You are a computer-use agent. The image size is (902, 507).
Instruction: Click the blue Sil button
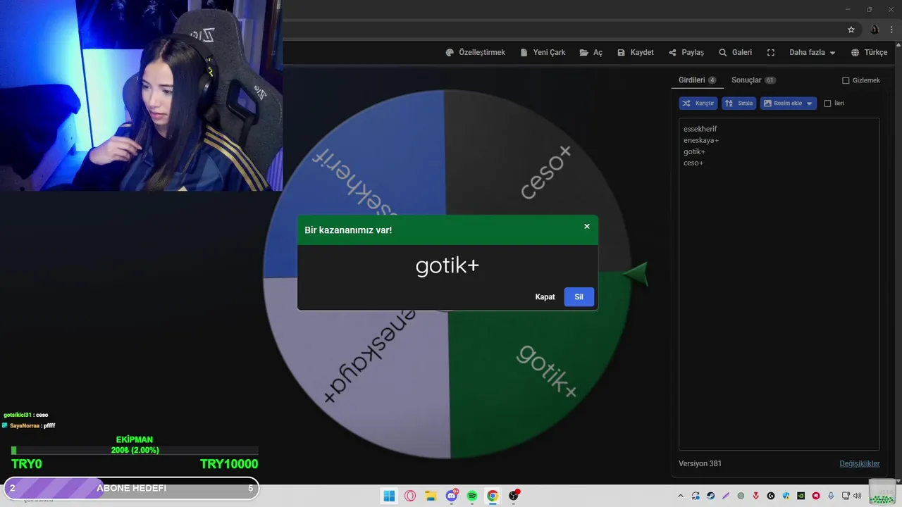[579, 297]
